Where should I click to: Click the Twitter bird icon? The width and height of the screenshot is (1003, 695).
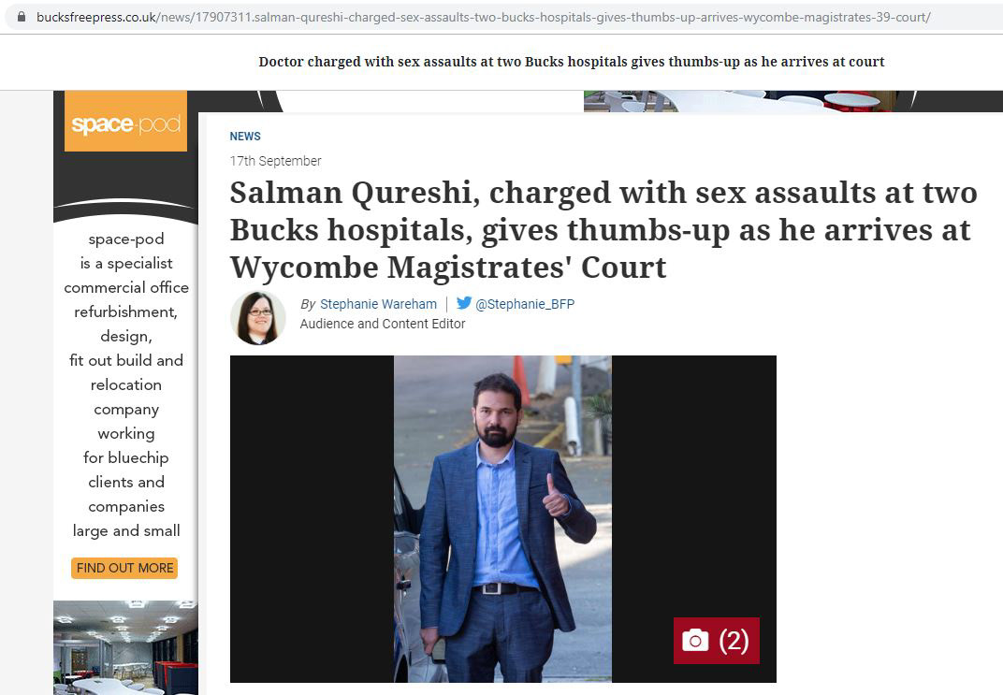click(464, 303)
